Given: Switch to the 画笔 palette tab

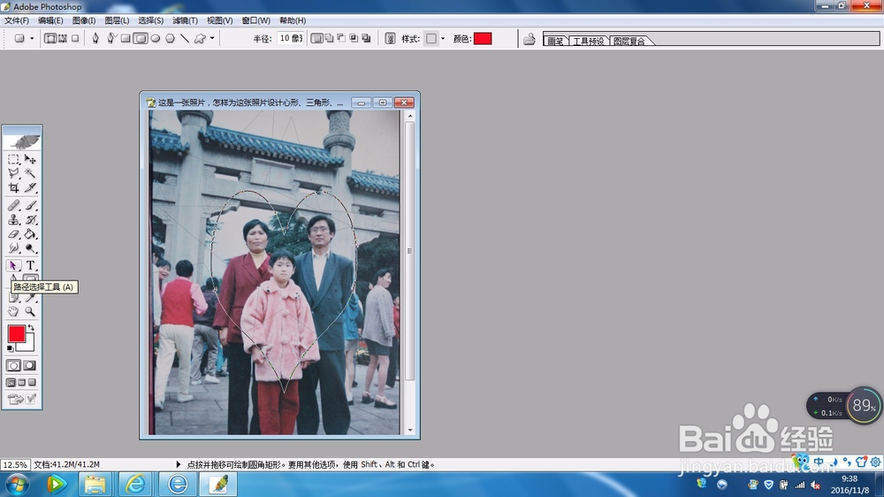Looking at the screenshot, I should tap(555, 41).
